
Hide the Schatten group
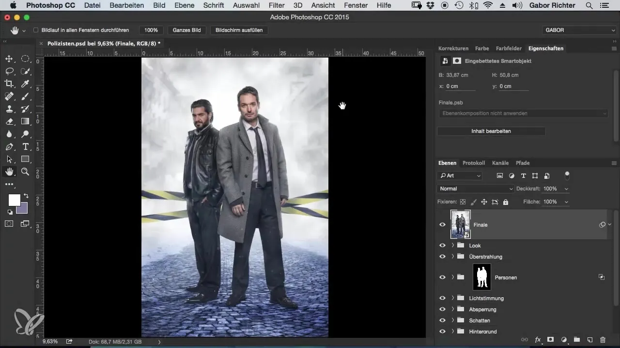(442, 320)
